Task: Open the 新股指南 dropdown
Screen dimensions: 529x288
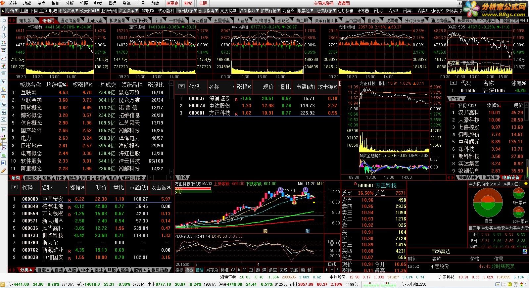Action: pos(208,11)
